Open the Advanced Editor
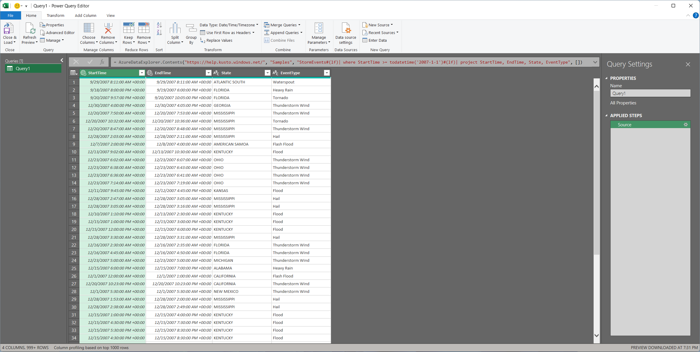 coord(57,33)
